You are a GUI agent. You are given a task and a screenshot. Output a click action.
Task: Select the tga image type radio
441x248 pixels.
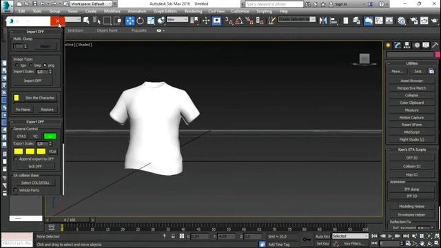(17, 65)
